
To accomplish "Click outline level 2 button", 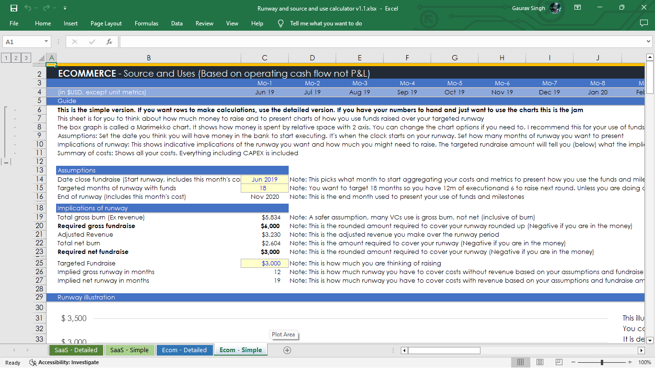I will point(15,57).
